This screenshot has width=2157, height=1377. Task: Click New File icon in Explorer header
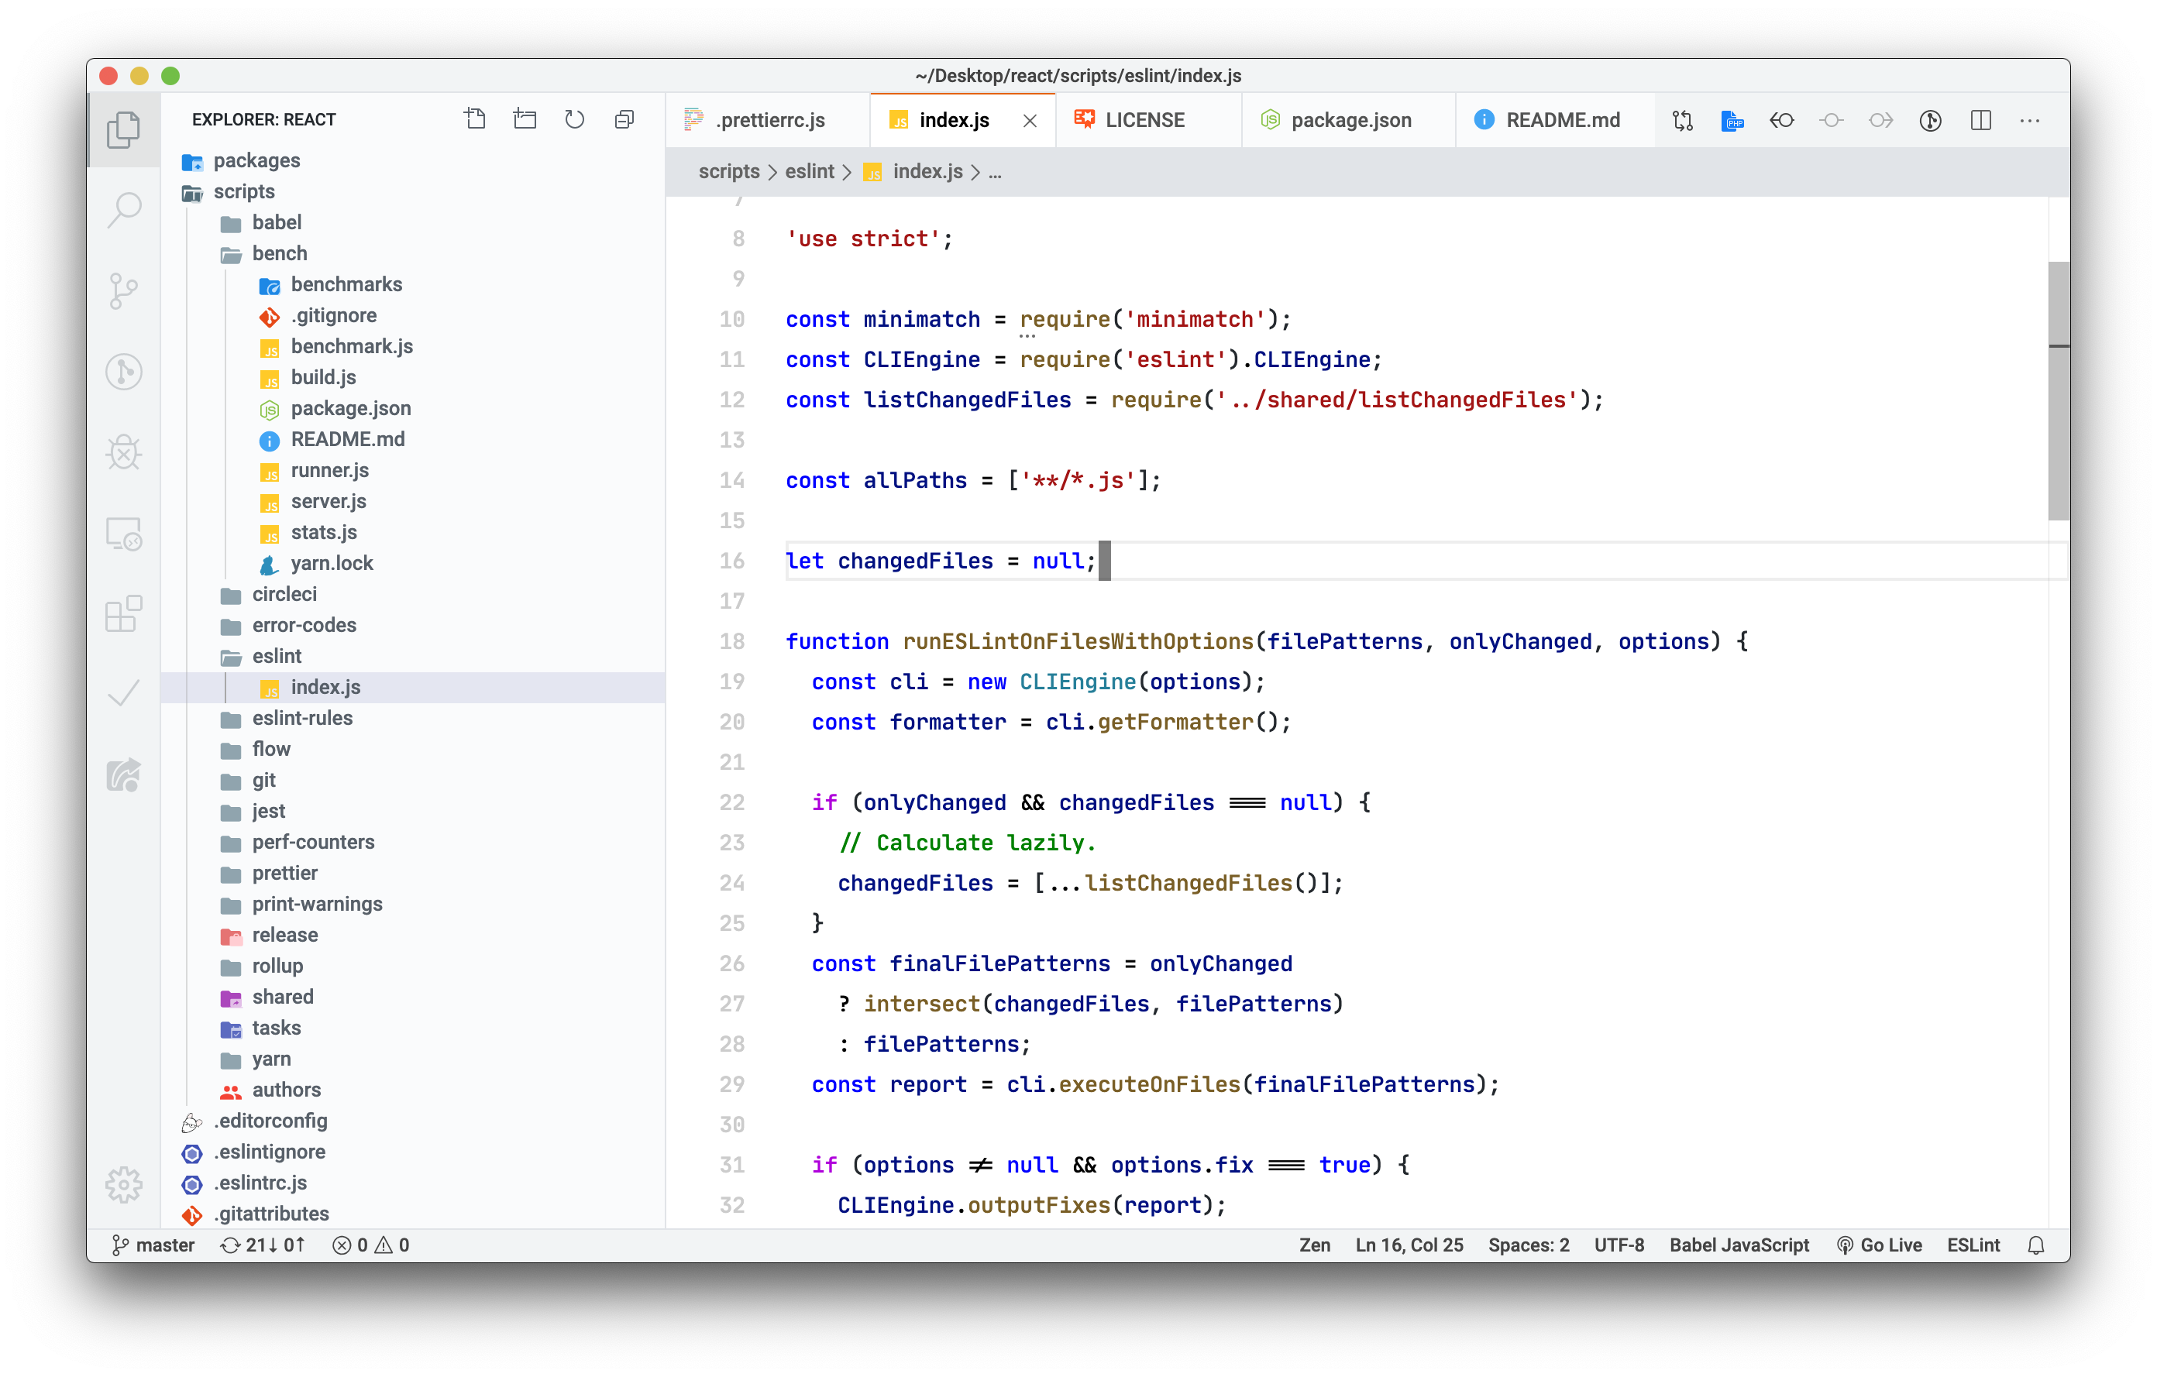coord(475,119)
